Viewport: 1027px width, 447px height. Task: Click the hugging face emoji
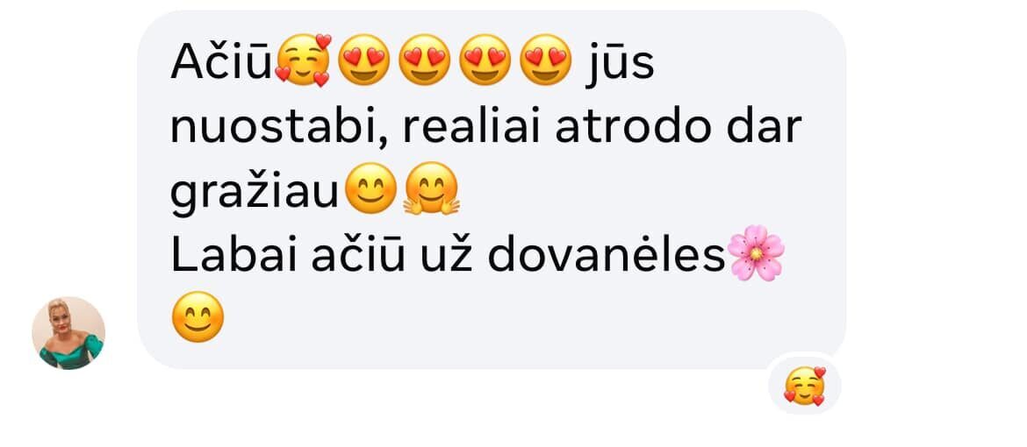[431, 188]
